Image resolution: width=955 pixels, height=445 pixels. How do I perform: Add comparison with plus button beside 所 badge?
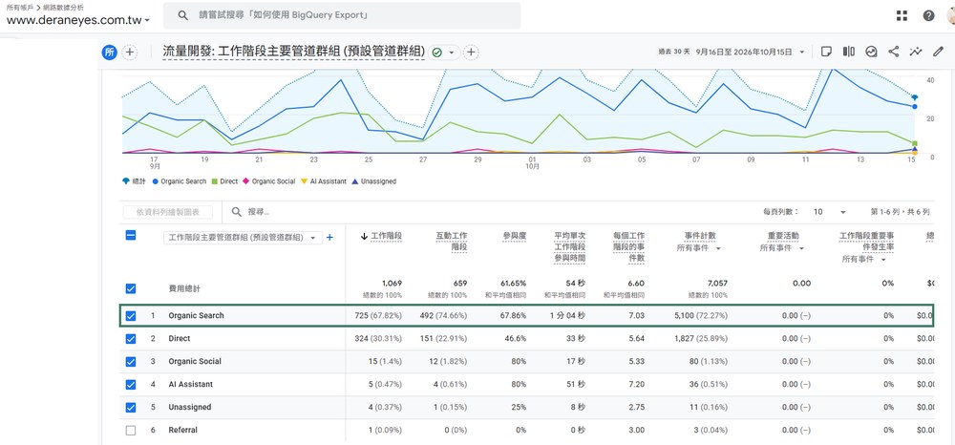point(129,53)
